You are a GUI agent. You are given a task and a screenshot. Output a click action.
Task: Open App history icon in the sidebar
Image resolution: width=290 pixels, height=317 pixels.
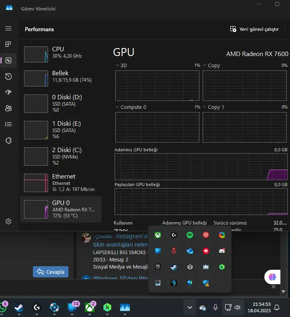pyautogui.click(x=8, y=76)
